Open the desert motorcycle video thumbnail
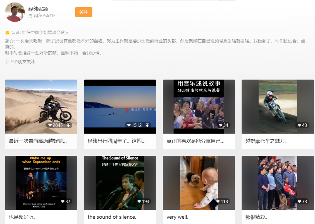Screen dimensions: 315x224 coord(41,106)
